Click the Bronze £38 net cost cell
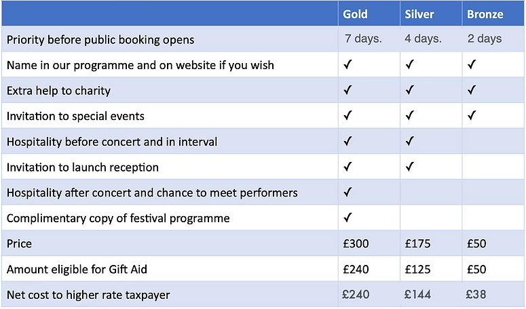This screenshot has width=526, height=309. 476,295
